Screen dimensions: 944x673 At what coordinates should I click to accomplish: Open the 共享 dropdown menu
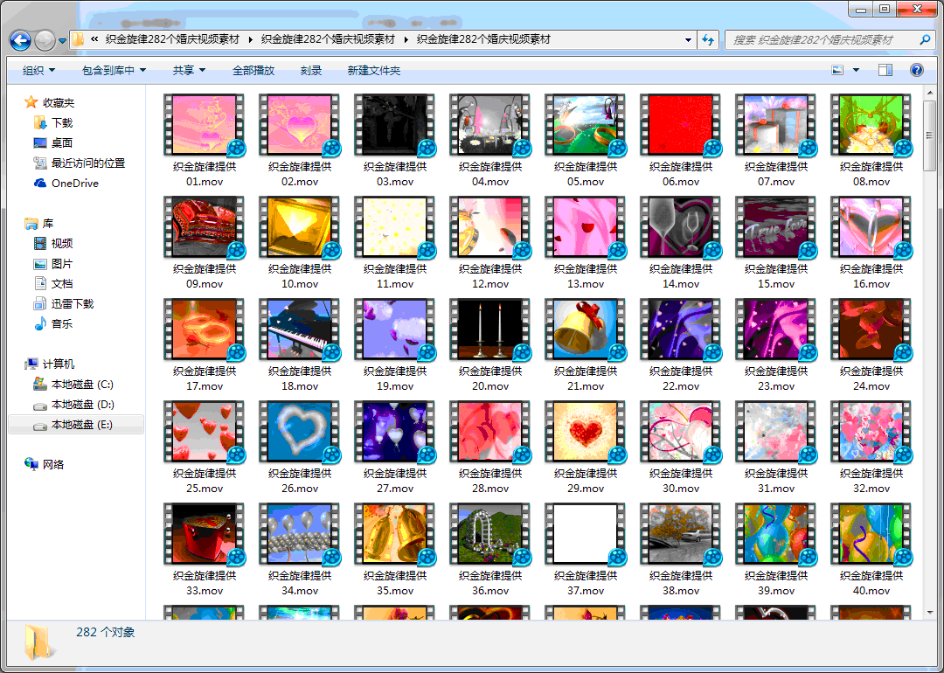189,70
